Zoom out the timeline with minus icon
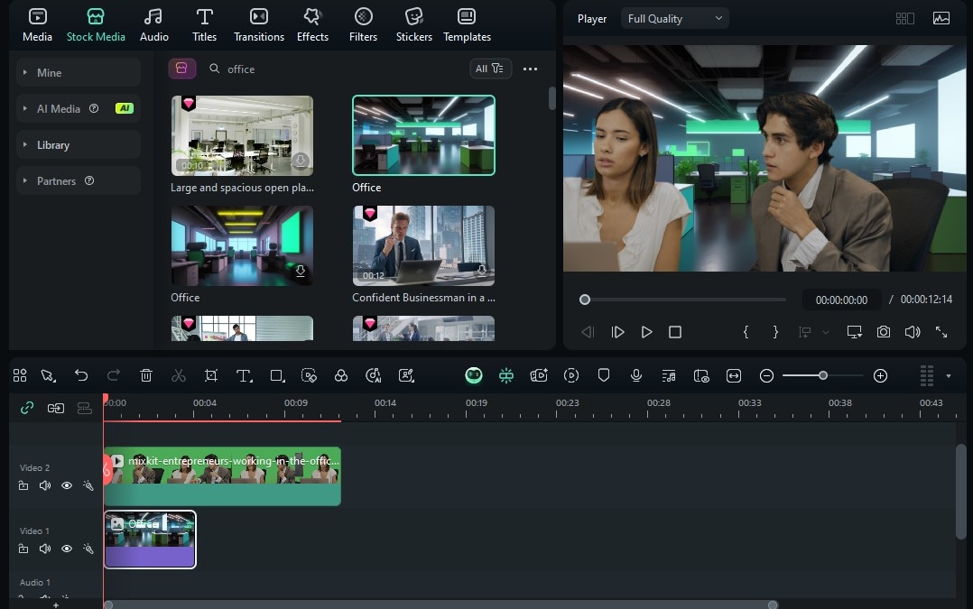This screenshot has height=609, width=973. 766,376
